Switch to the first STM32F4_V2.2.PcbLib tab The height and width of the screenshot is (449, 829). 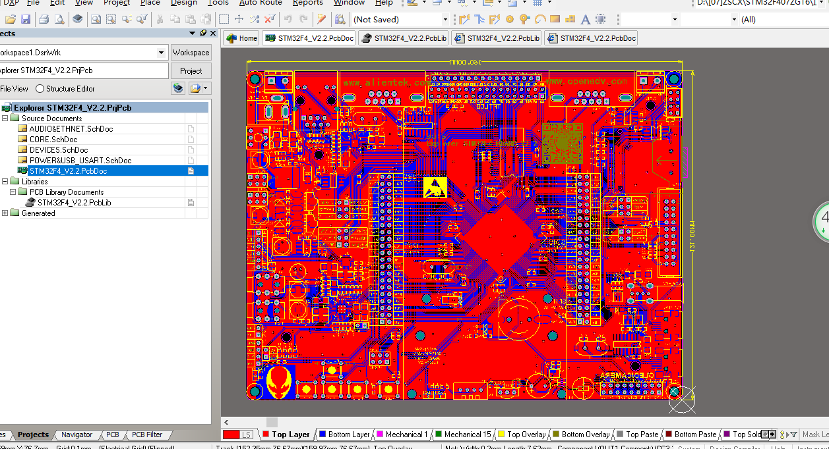click(x=404, y=38)
